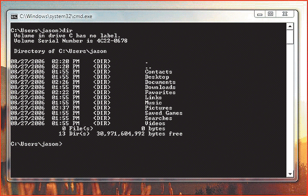Click the vertical scrollbar thumb

point(290,37)
